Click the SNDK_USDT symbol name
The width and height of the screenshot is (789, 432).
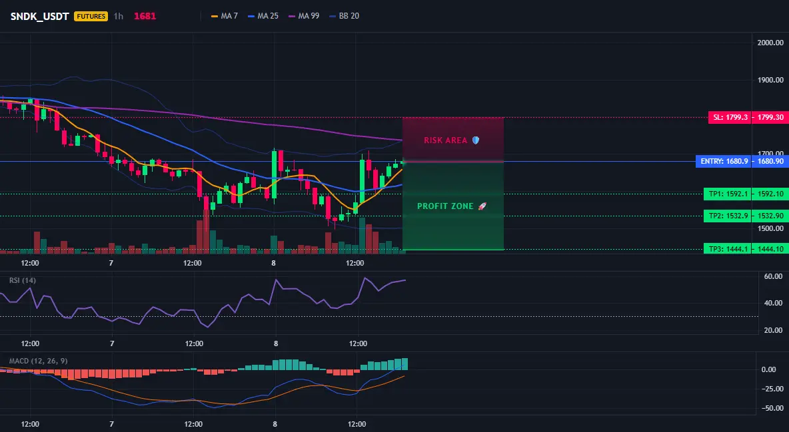(x=40, y=16)
